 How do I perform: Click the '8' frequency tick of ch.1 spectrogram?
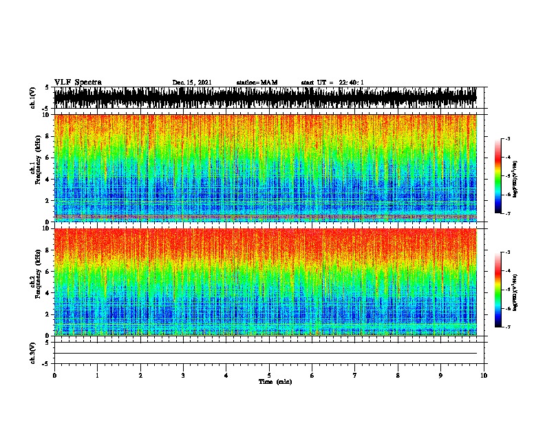click(48, 136)
